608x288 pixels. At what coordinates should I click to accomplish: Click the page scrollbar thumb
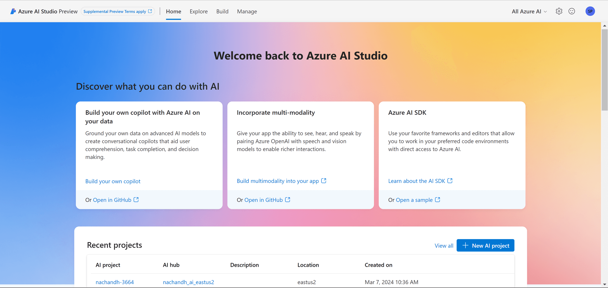[x=604, y=70]
